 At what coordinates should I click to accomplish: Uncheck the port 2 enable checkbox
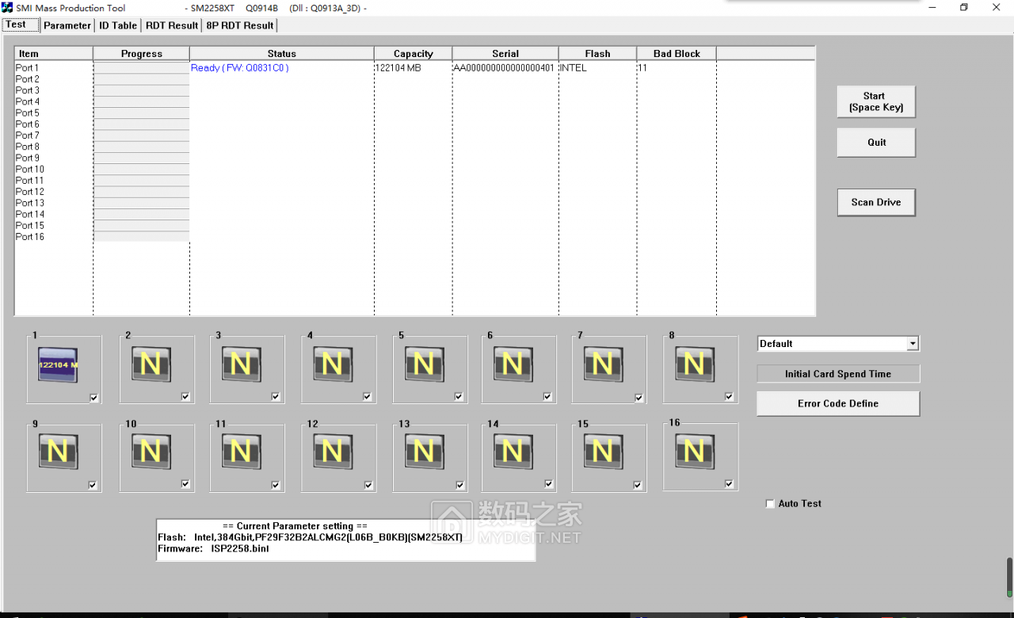click(185, 397)
